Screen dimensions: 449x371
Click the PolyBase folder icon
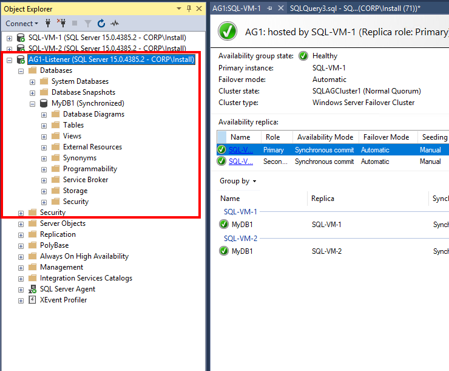coord(32,245)
